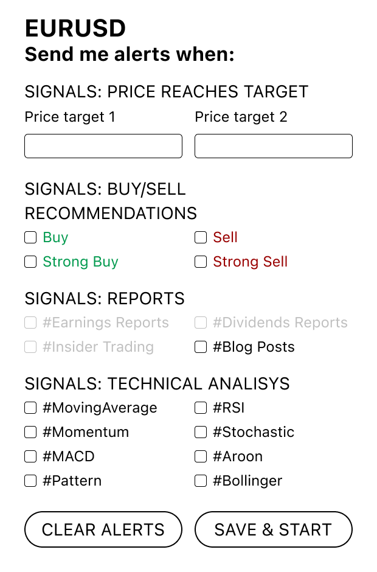
Task: Enable #Blog Posts alerts
Action: click(201, 347)
